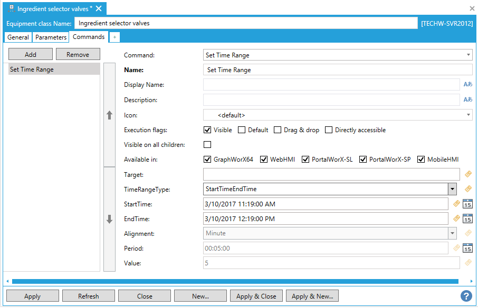
Task: Switch to the Parameters tab
Action: [51, 37]
